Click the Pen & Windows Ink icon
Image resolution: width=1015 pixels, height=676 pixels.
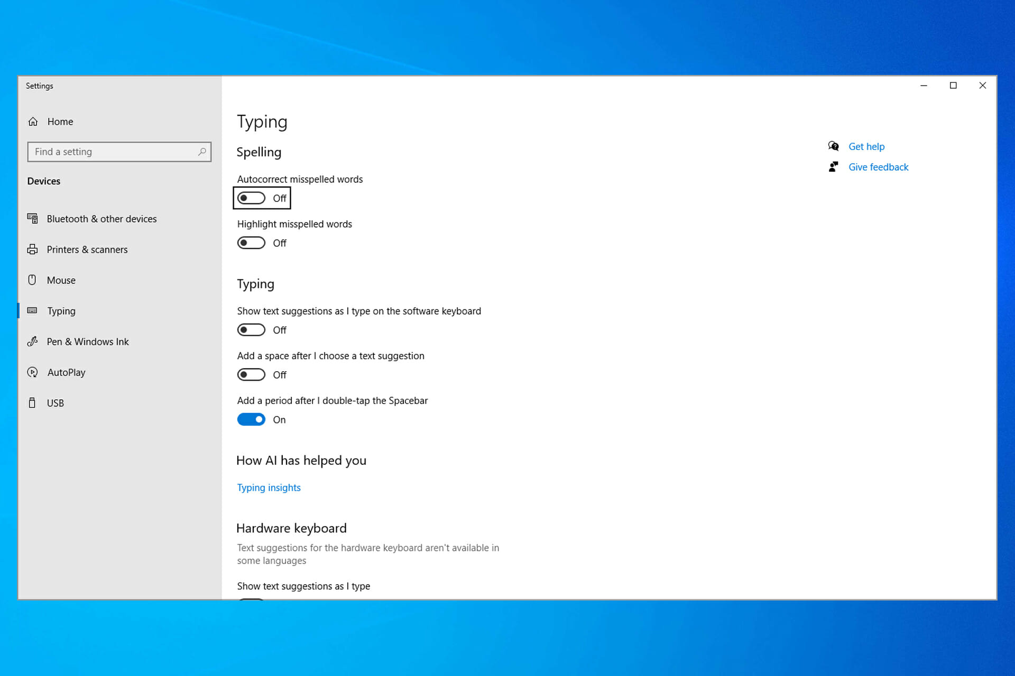point(32,342)
